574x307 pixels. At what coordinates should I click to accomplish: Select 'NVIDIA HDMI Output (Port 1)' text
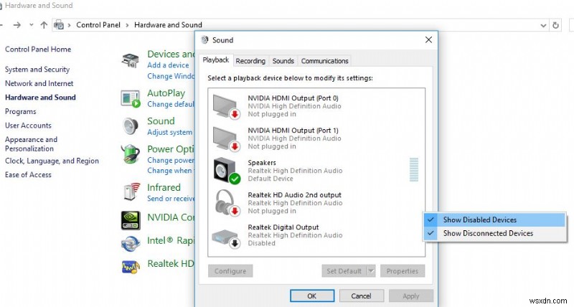(293, 131)
